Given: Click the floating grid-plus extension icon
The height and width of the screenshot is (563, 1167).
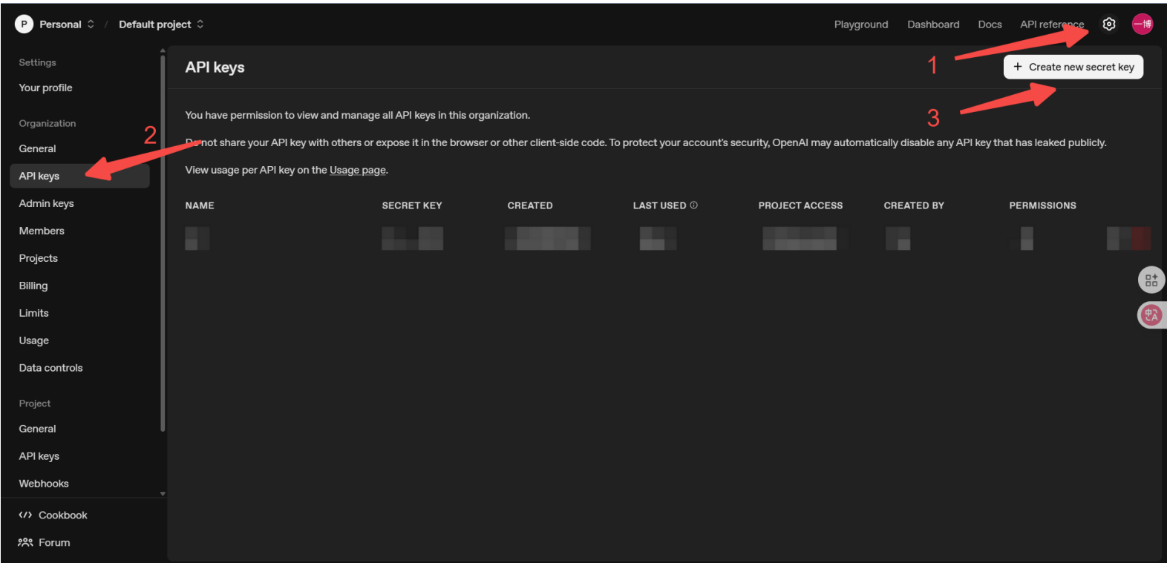Looking at the screenshot, I should [x=1151, y=280].
